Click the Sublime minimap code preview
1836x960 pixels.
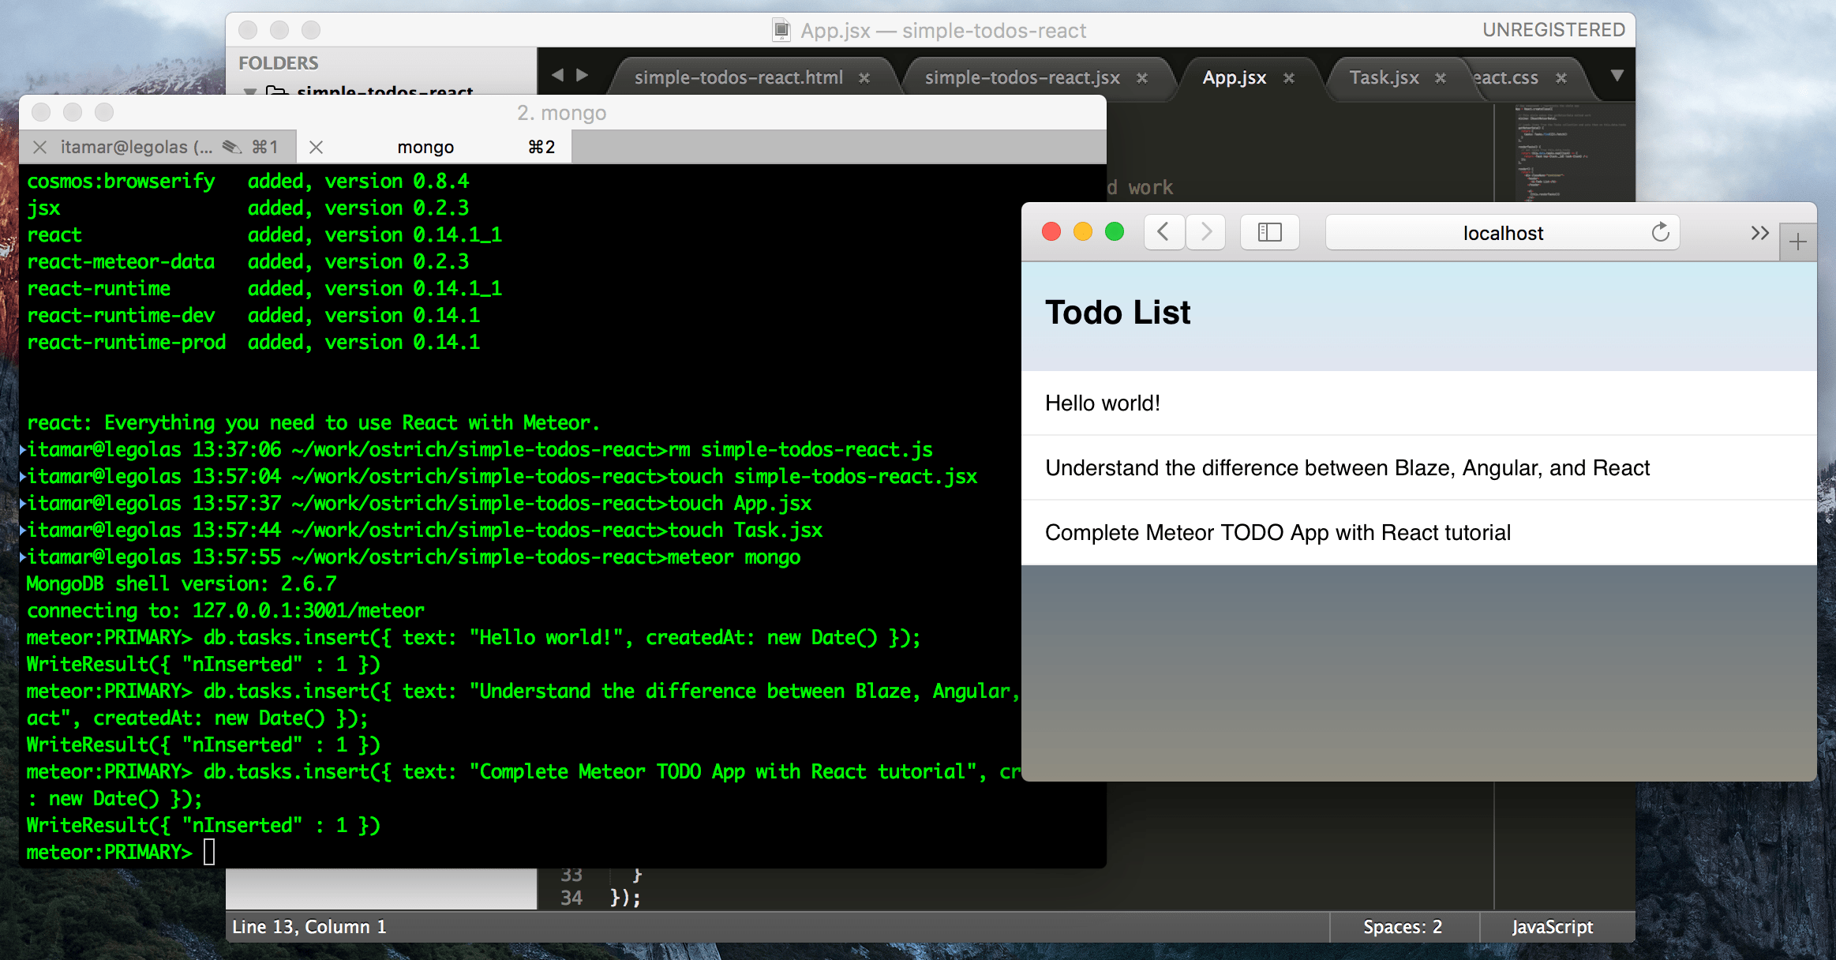(1563, 150)
